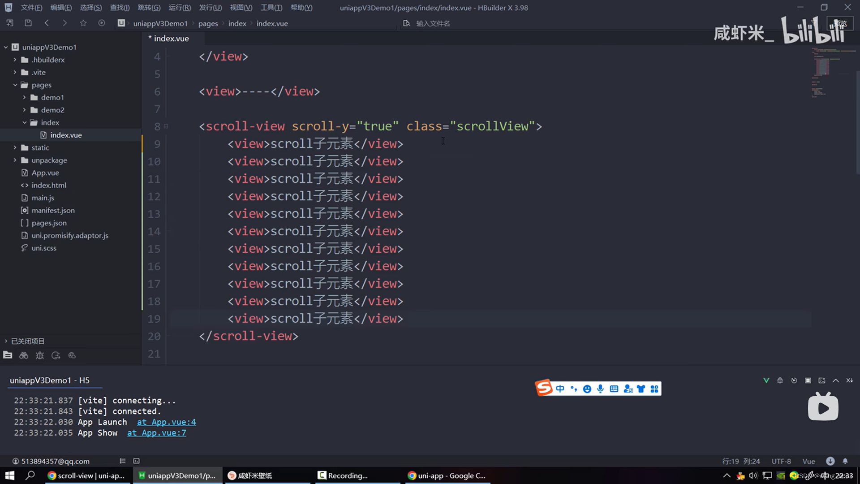860x484 pixels.
Task: Collapse console with the up chevron icon
Action: click(836, 380)
